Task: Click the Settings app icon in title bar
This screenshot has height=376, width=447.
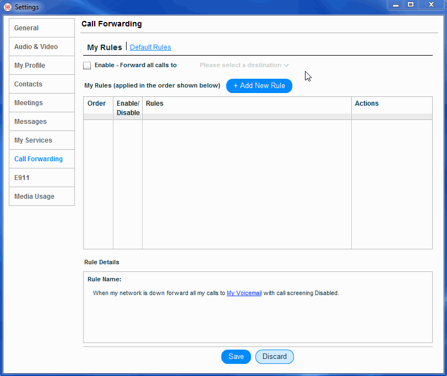Action: [x=8, y=7]
